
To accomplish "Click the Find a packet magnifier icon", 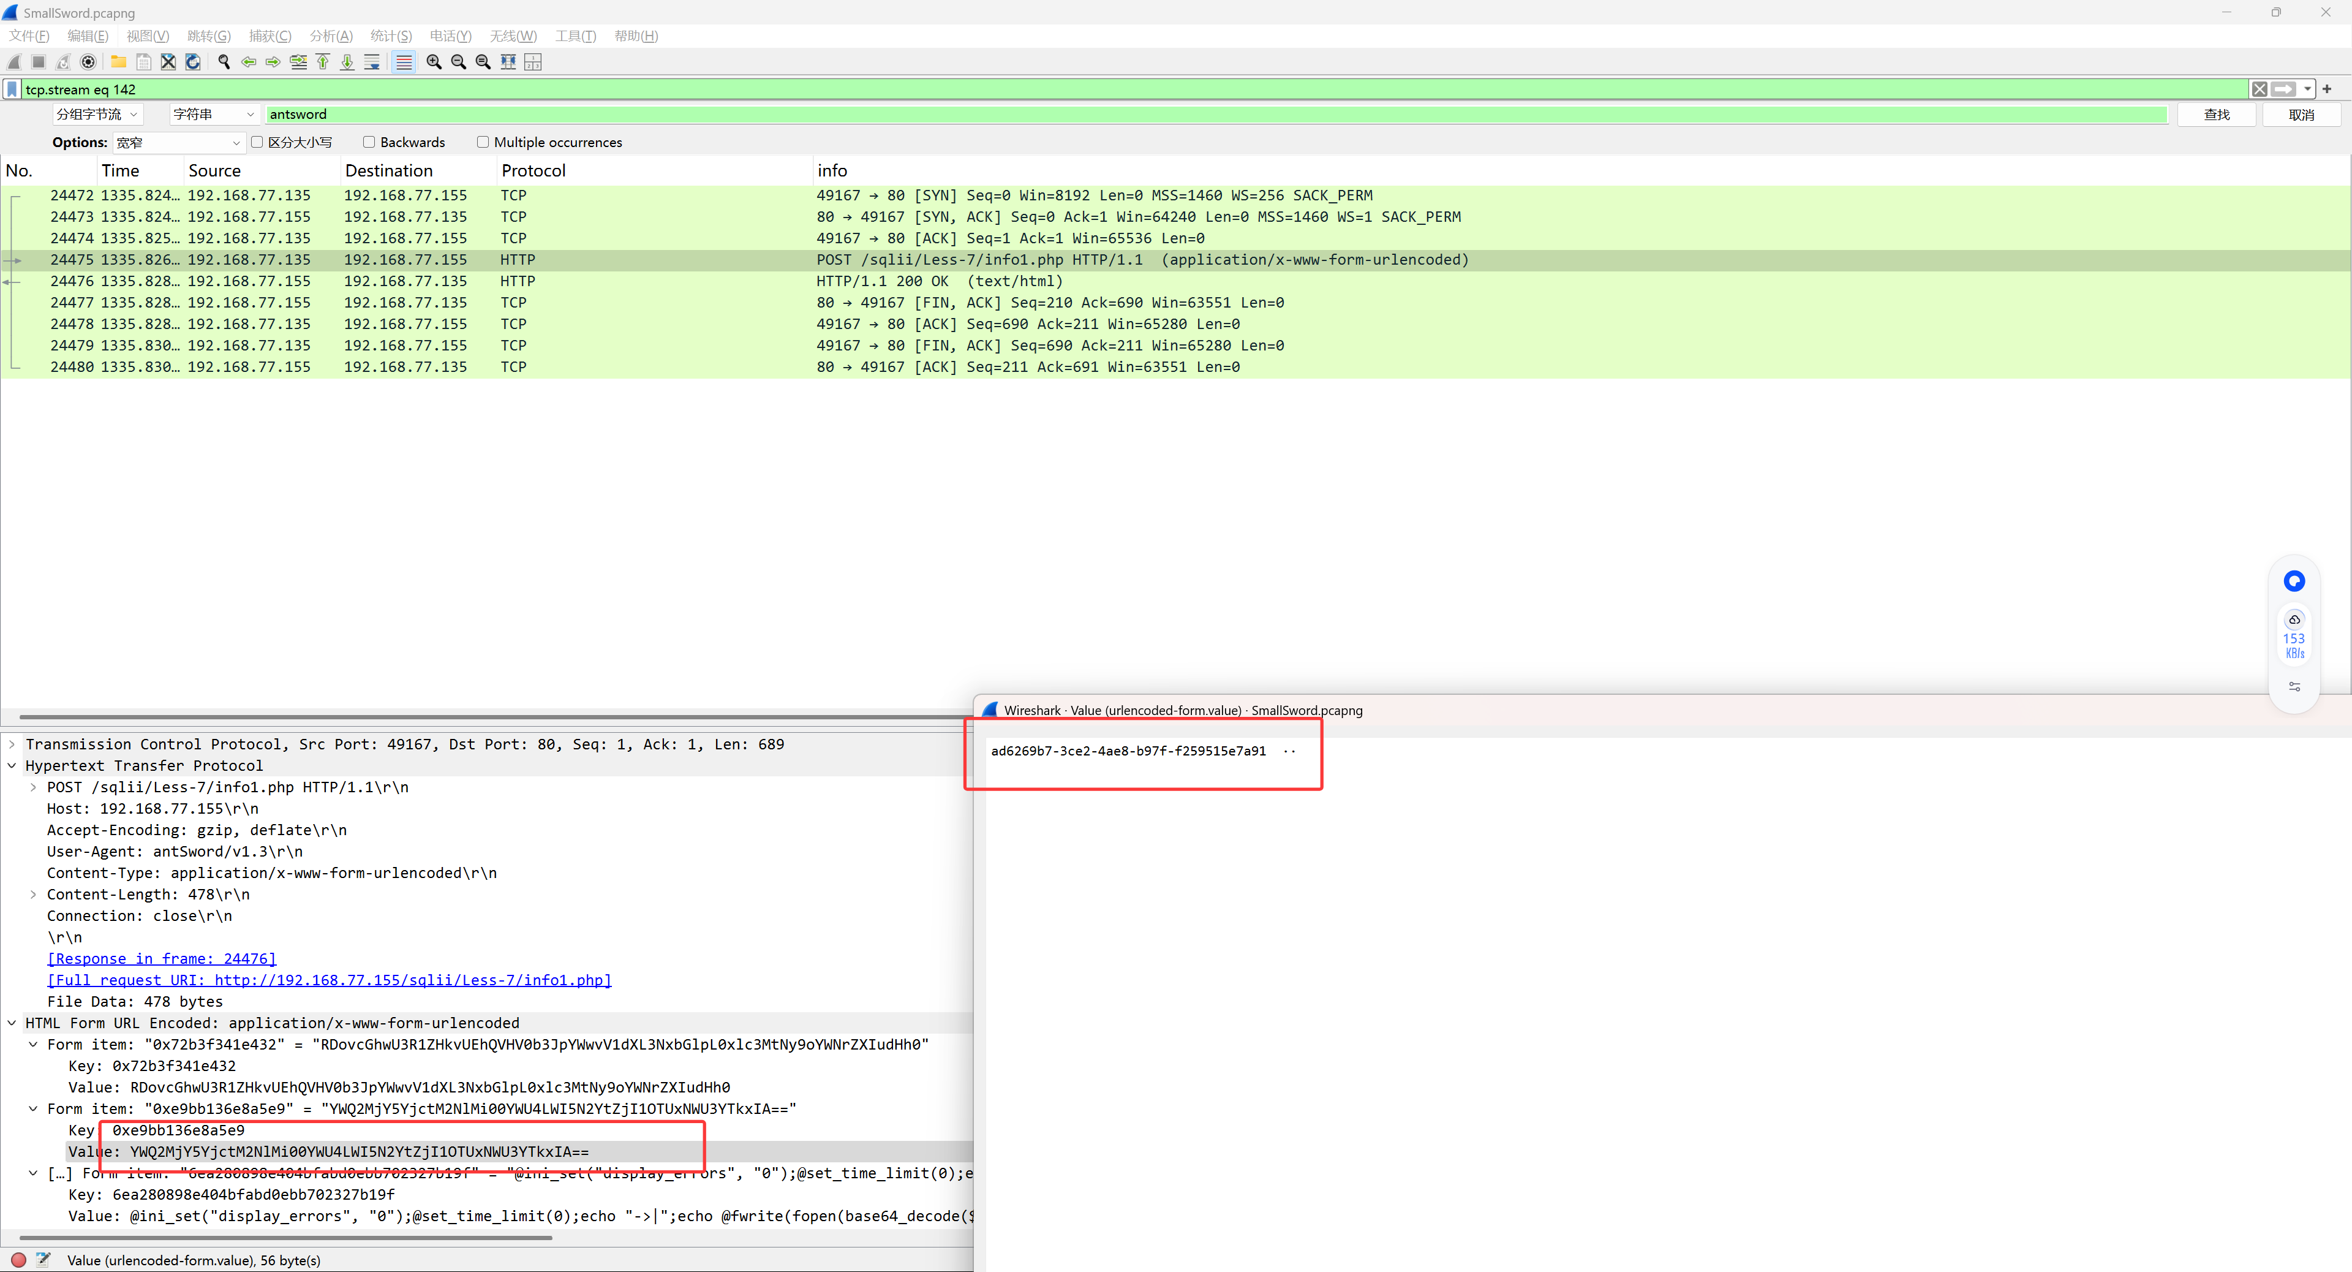I will pyautogui.click(x=224, y=62).
